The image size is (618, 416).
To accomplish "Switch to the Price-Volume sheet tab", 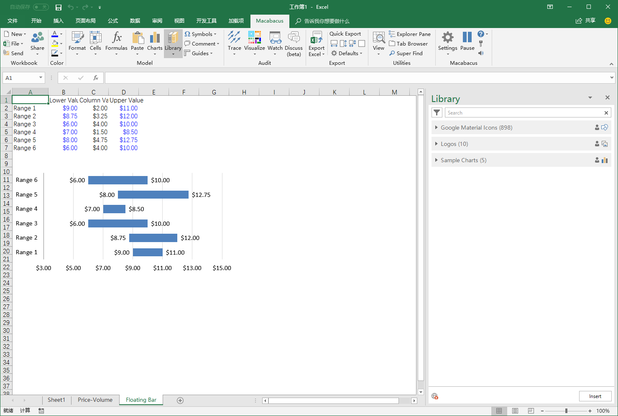I will tap(95, 400).
